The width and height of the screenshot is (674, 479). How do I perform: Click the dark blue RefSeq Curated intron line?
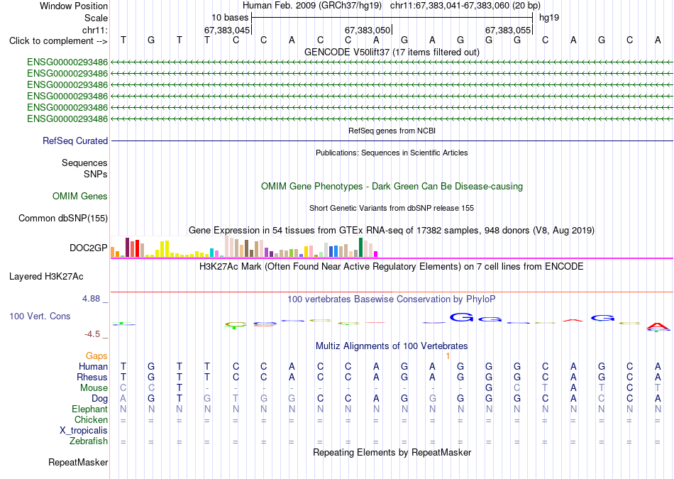[392, 141]
